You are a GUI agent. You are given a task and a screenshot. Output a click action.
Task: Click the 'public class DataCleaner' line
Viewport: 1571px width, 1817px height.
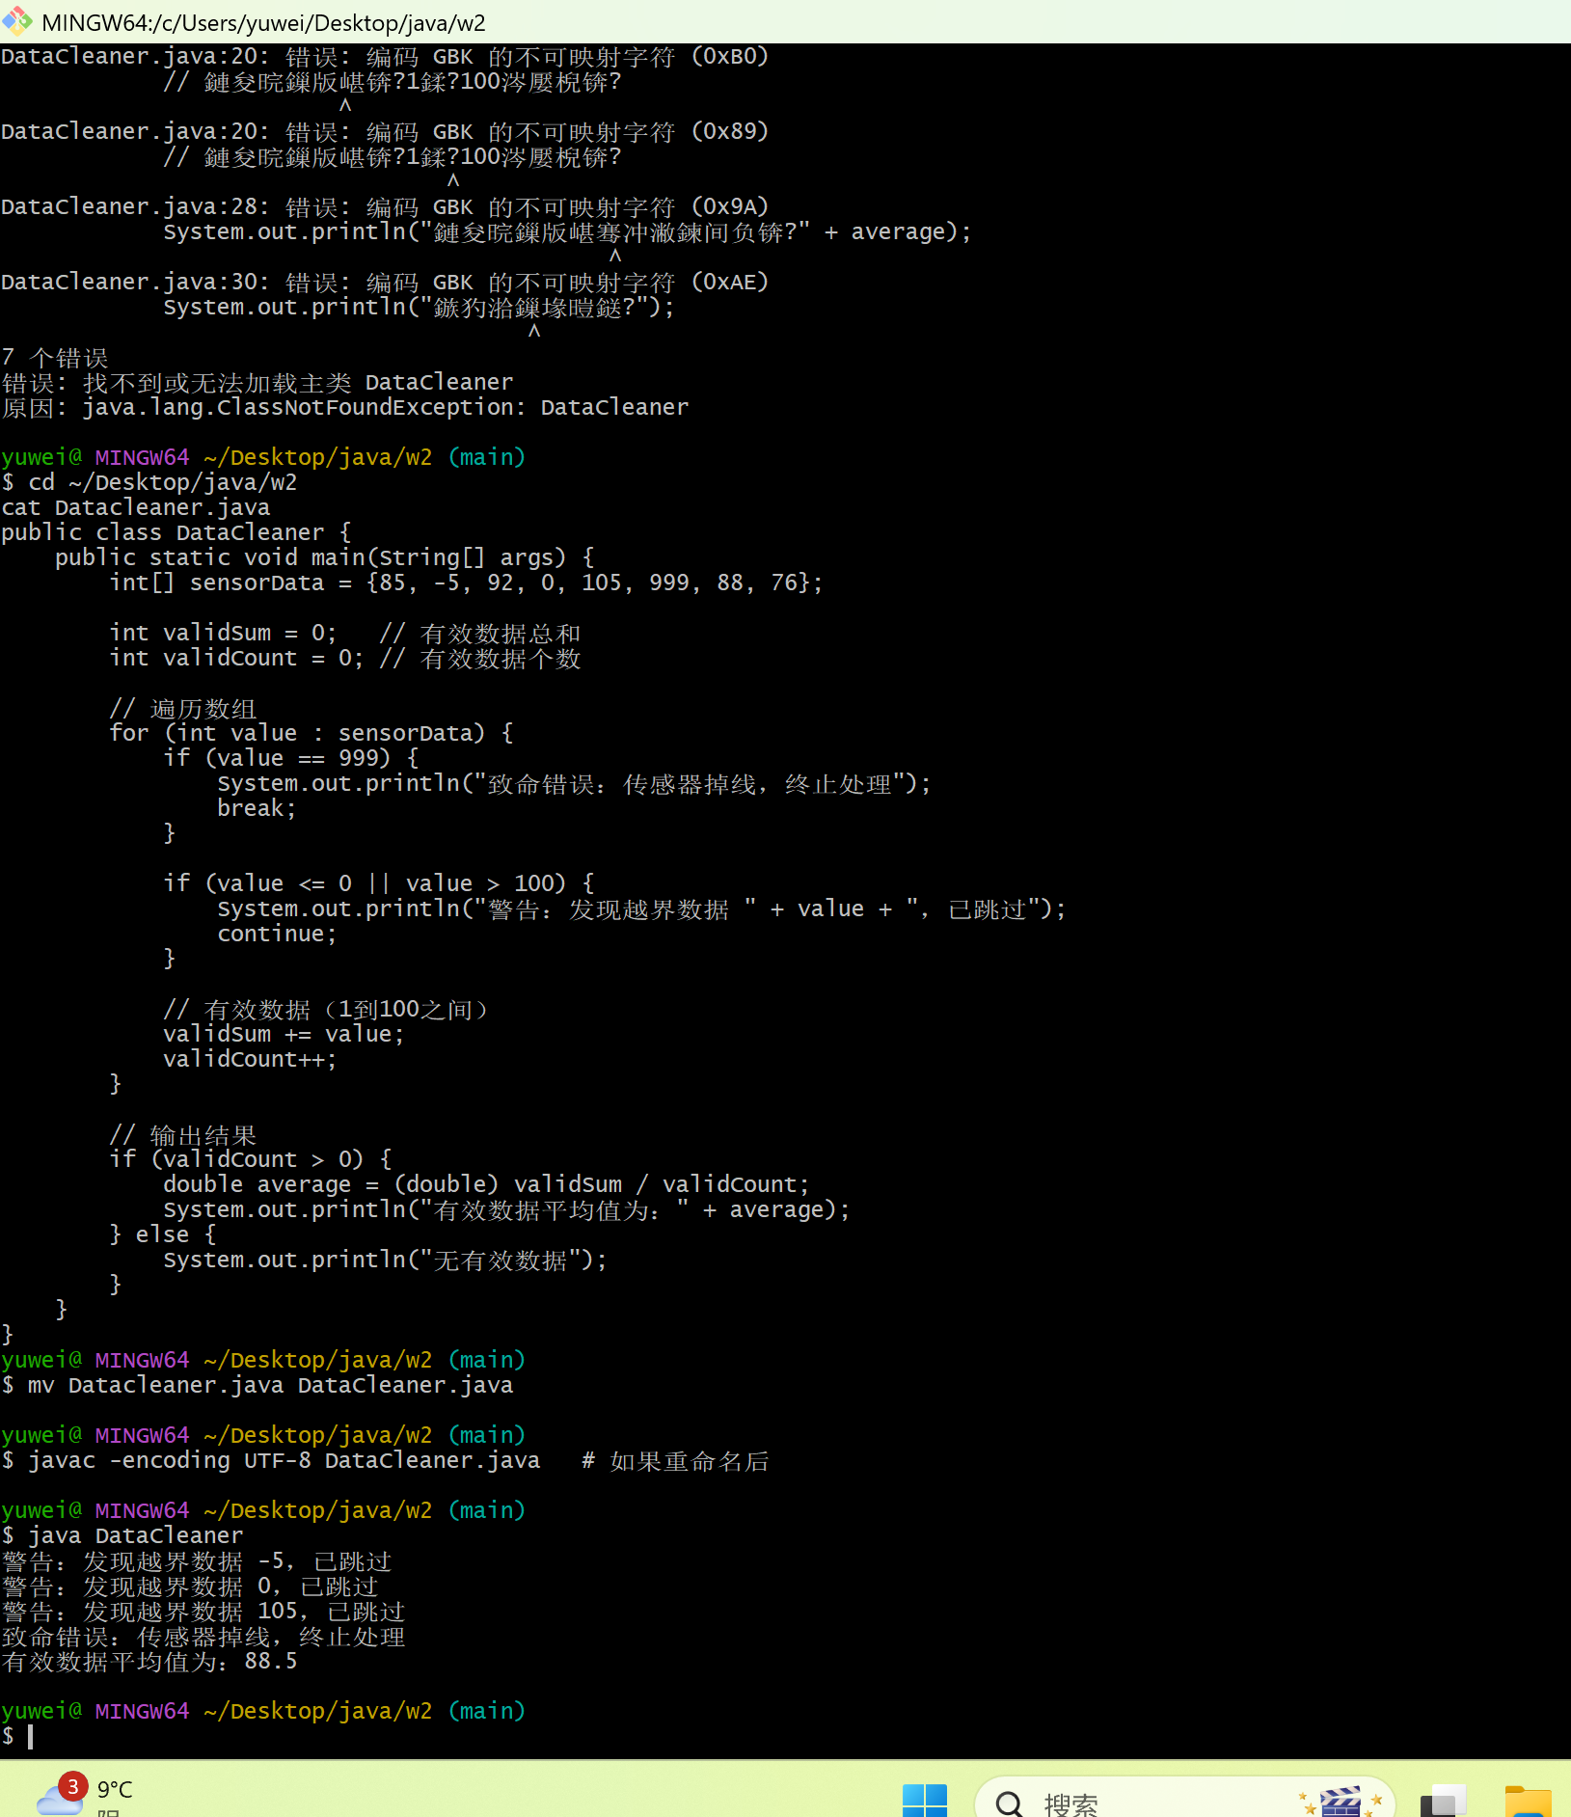(176, 532)
